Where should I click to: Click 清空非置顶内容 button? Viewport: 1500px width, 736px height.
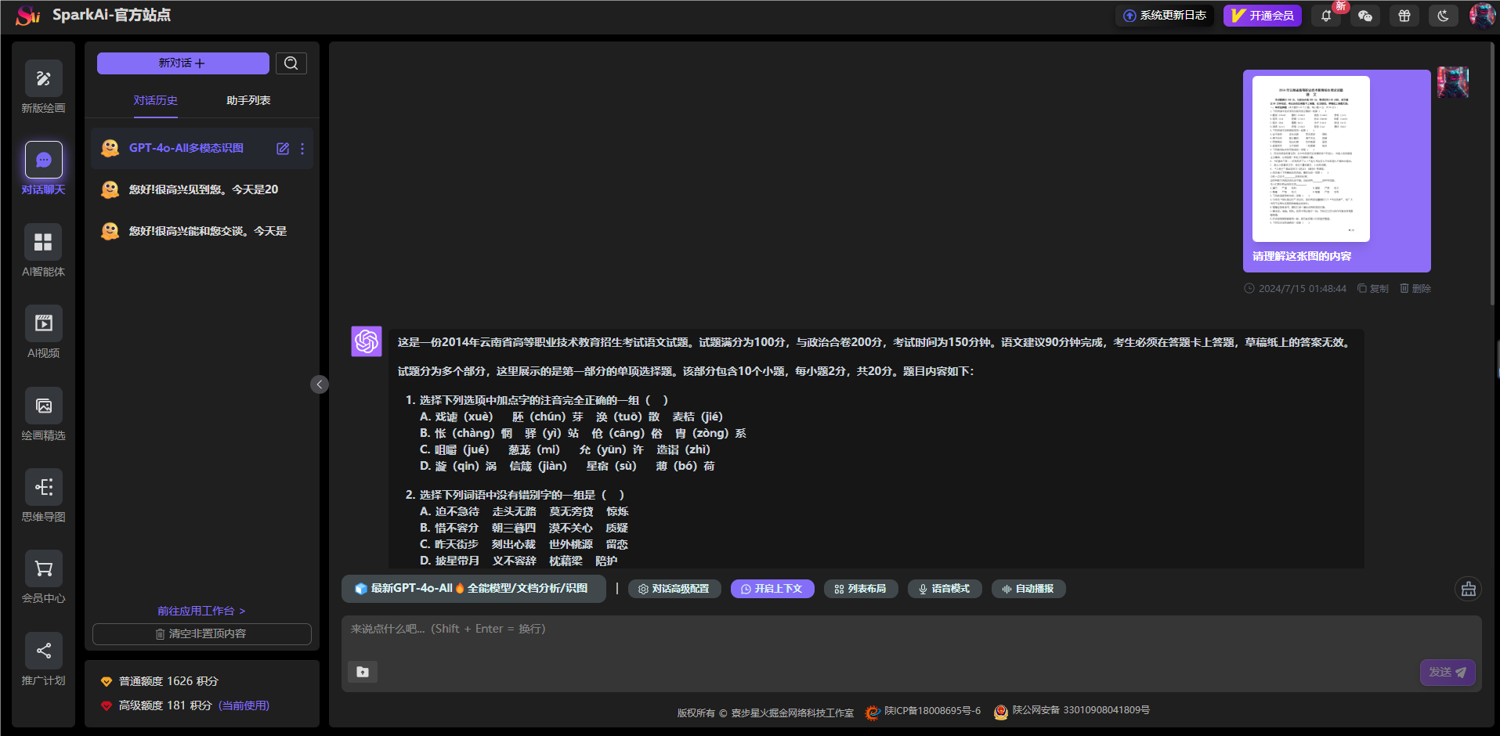click(201, 634)
